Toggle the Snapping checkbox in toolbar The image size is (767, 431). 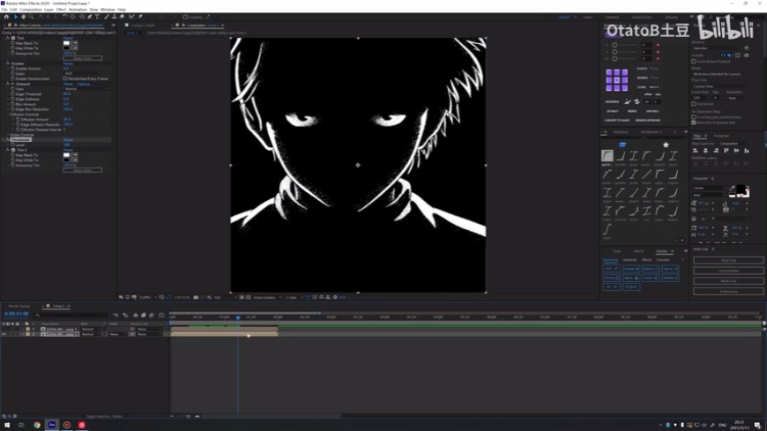(x=185, y=17)
